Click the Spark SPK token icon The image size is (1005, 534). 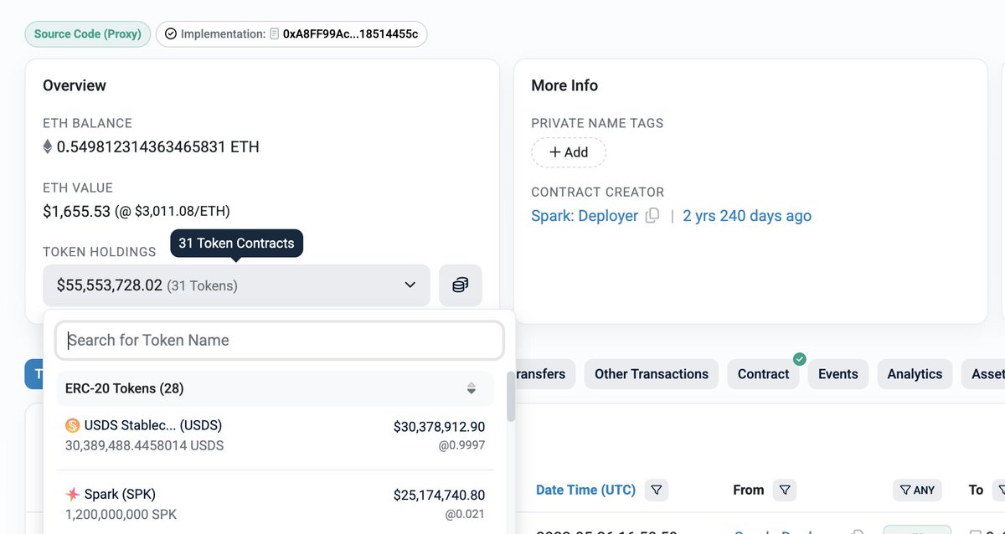click(x=73, y=494)
